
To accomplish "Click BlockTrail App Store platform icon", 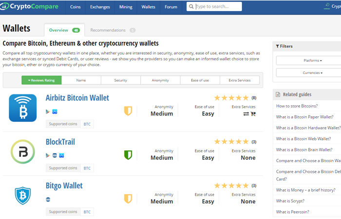I will [x=61, y=156].
